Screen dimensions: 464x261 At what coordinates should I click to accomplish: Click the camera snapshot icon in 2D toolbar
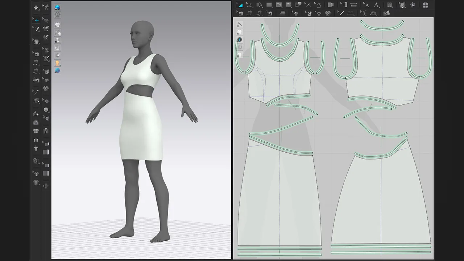pos(386,13)
